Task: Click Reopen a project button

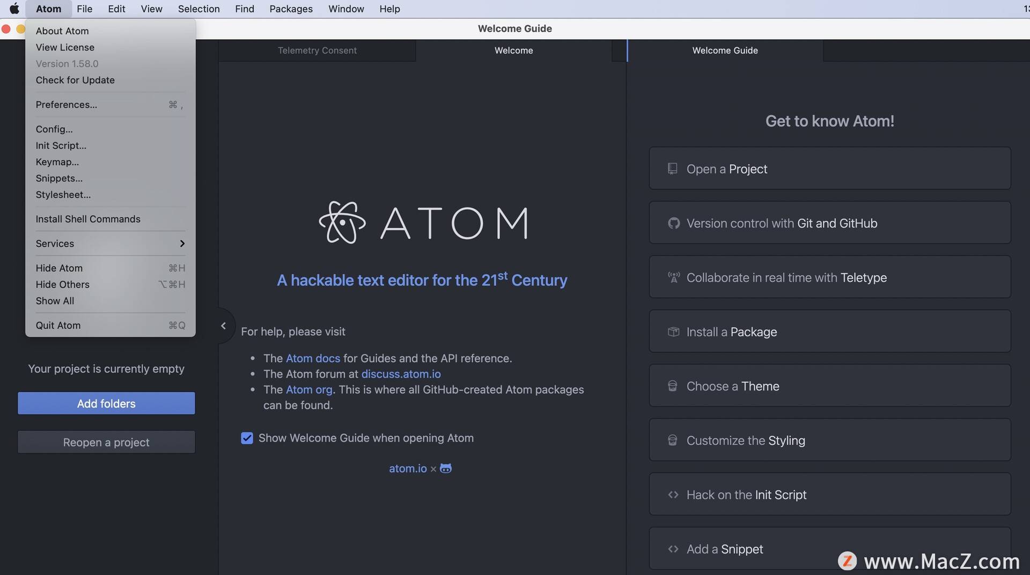Action: tap(106, 442)
